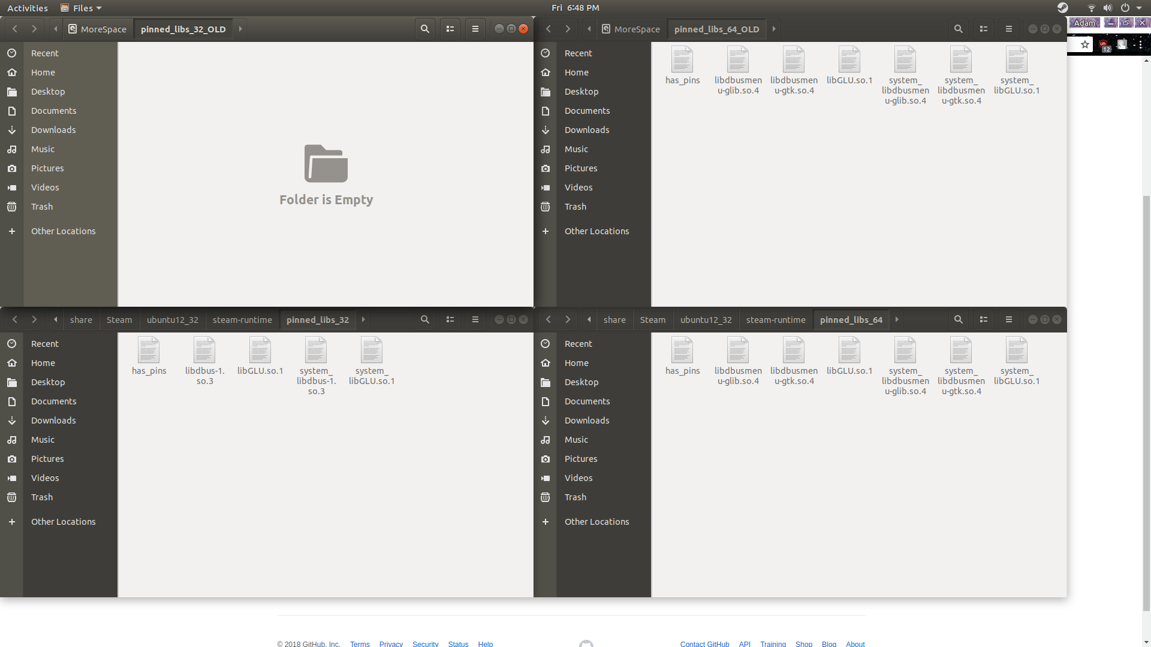Toggle list view in pinned_libs_64 window
Viewport: 1151px width, 647px height.
click(x=984, y=319)
